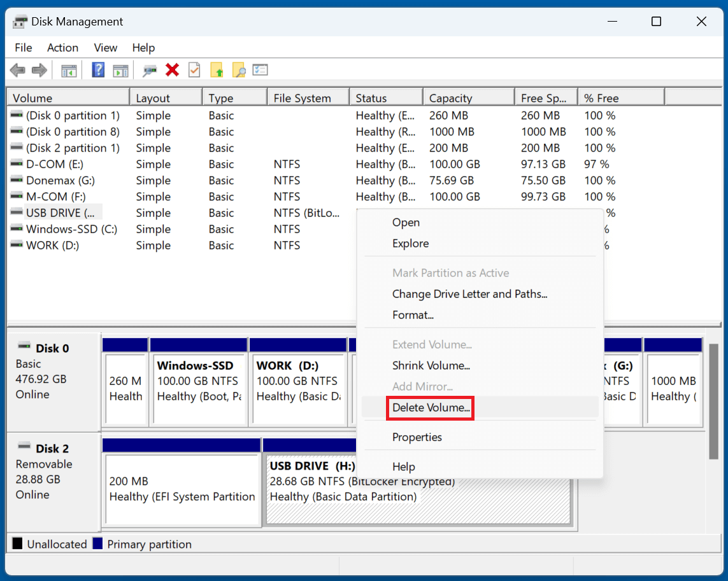Click the red X delete toolbar icon
This screenshot has height=581, width=728.
(x=173, y=70)
